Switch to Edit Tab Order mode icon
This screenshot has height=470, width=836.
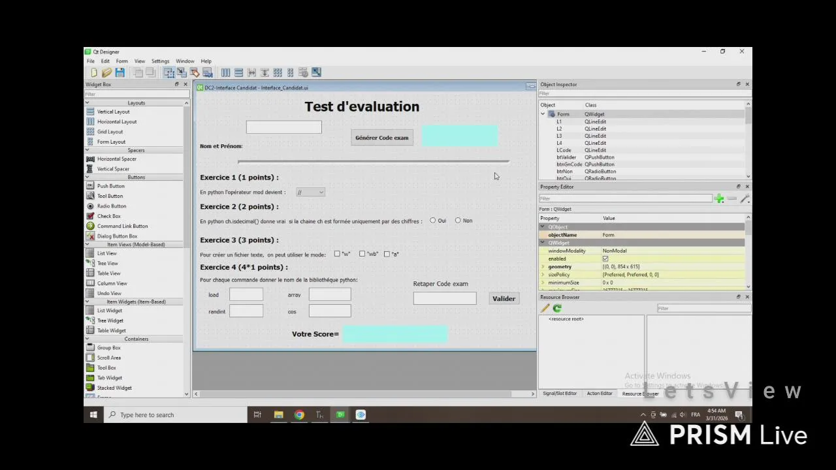[x=208, y=72]
